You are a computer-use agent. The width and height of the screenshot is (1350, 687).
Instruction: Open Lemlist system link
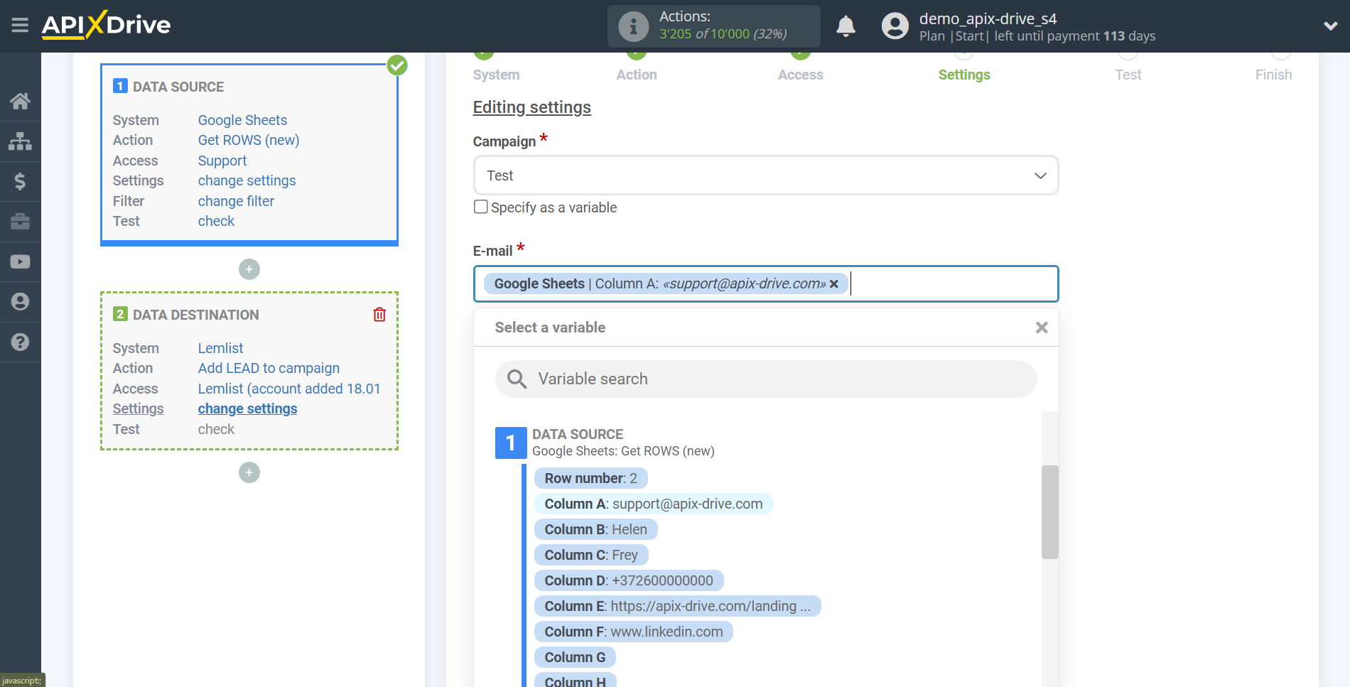[220, 348]
